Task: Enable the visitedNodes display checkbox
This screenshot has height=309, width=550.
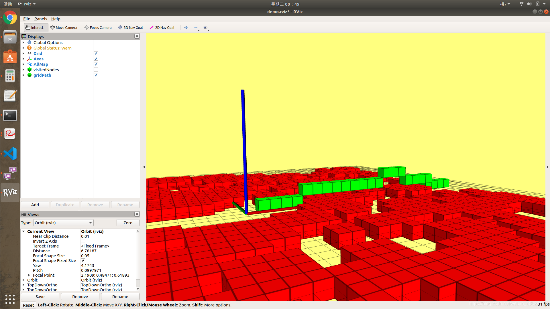Action: click(x=96, y=70)
